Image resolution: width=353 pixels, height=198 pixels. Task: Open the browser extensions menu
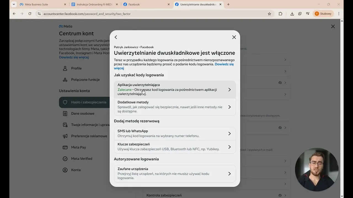pos(280,14)
